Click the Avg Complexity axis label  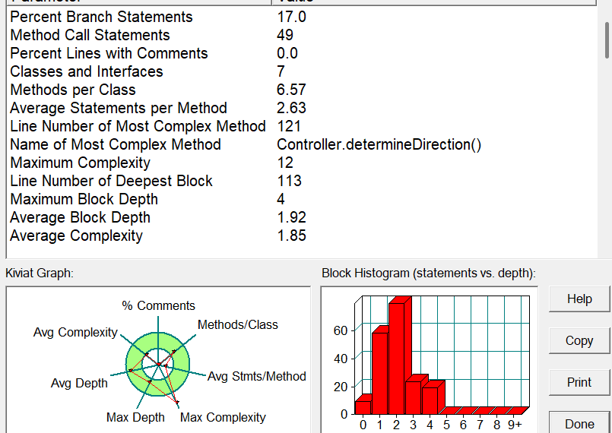click(x=75, y=333)
